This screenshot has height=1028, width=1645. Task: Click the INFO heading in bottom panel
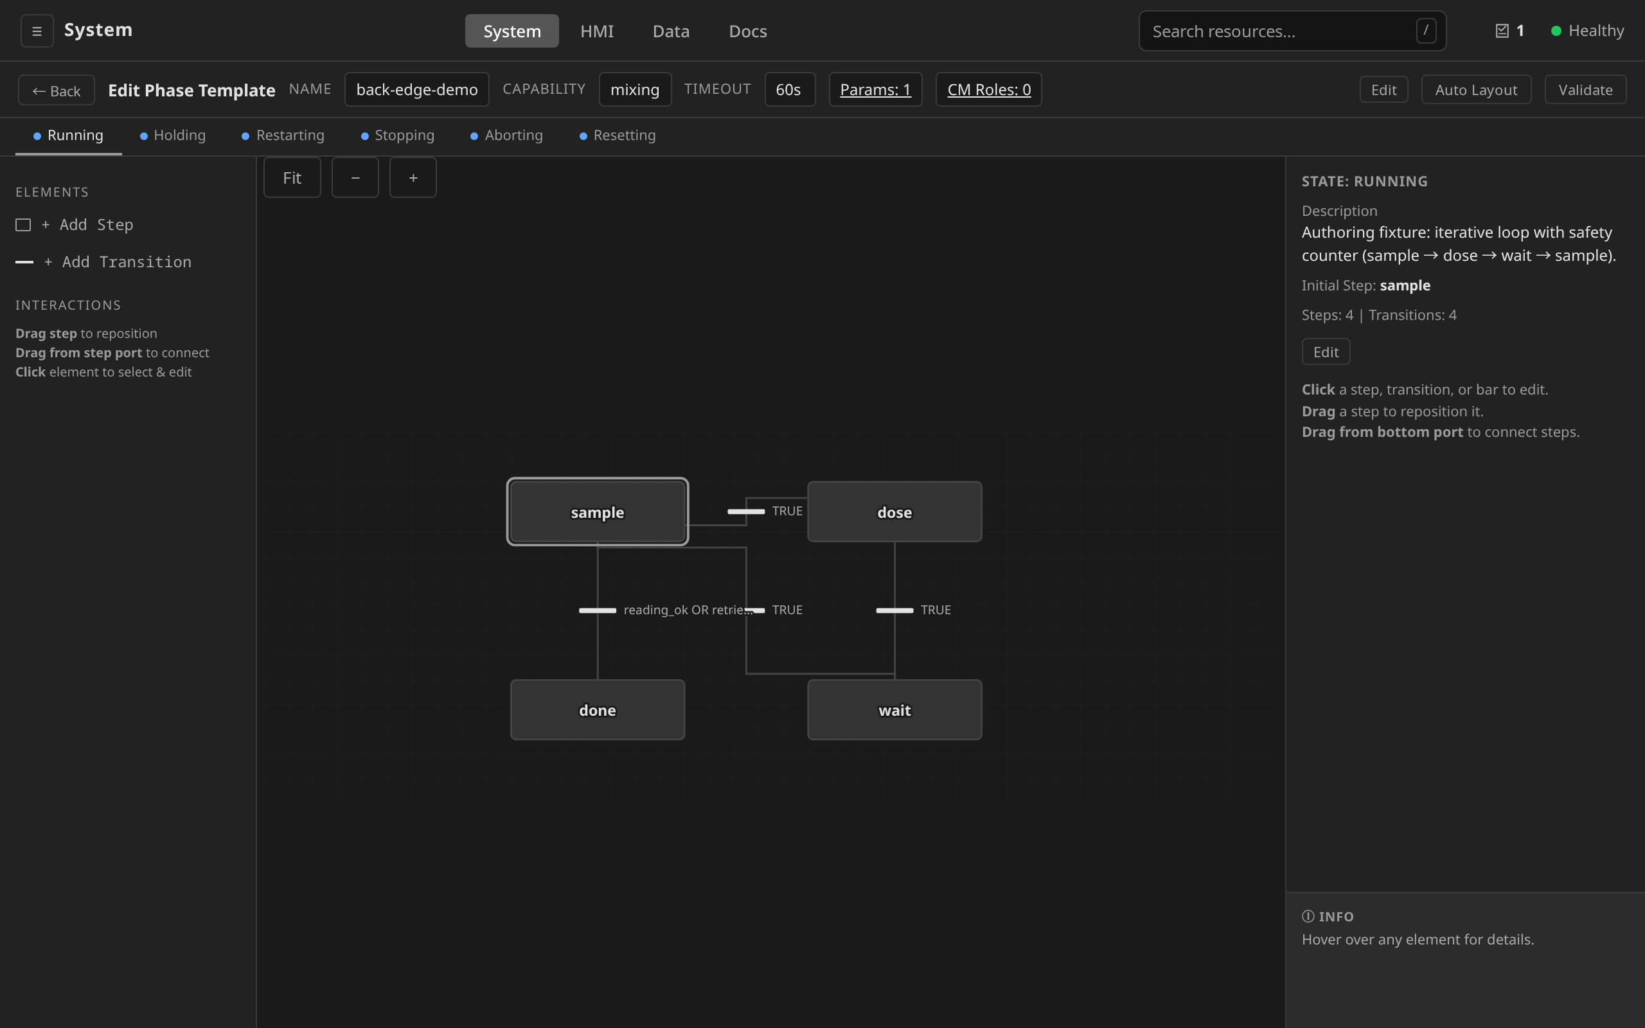(1328, 916)
